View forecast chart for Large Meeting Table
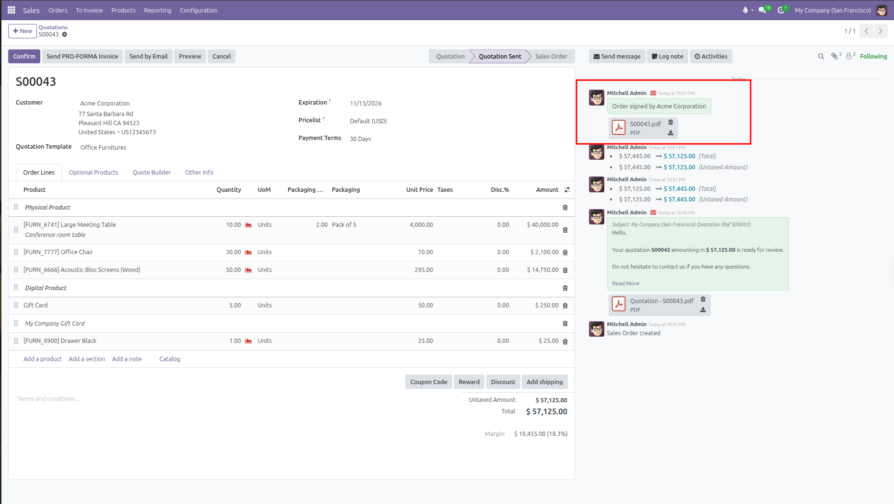 (x=248, y=225)
